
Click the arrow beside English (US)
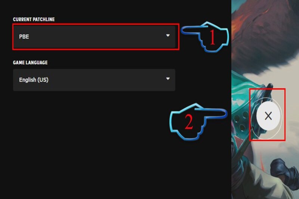(168, 78)
